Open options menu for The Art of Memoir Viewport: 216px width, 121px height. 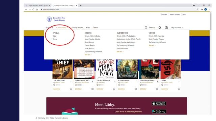(x=114, y=81)
